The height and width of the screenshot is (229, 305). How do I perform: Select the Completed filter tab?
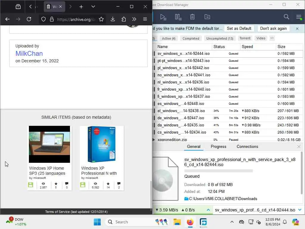[x=191, y=38]
